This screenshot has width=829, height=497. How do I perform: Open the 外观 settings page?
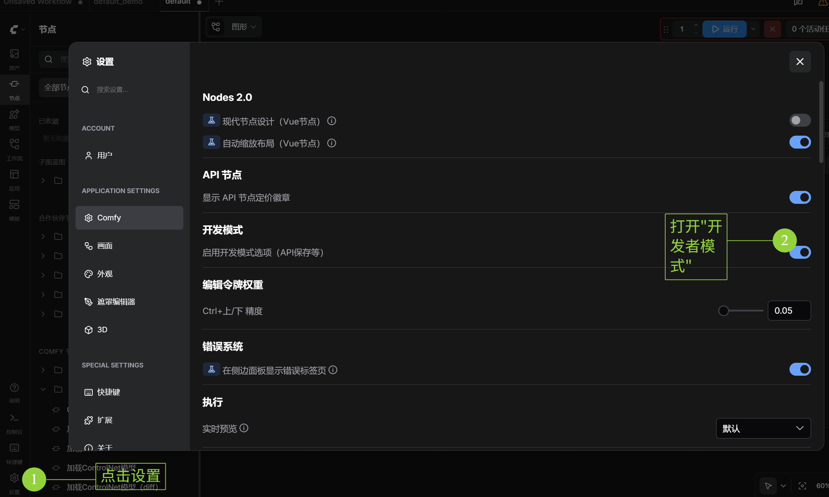tap(105, 274)
